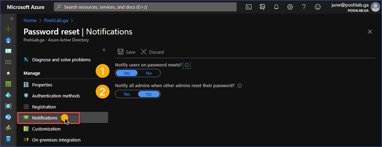Collapse the Password reset menu pane
The height and width of the screenshot is (147, 382).
(104, 50)
